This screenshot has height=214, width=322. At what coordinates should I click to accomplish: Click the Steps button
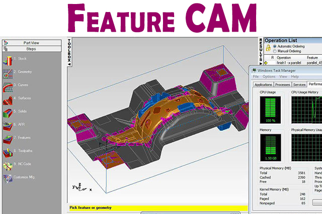point(32,49)
